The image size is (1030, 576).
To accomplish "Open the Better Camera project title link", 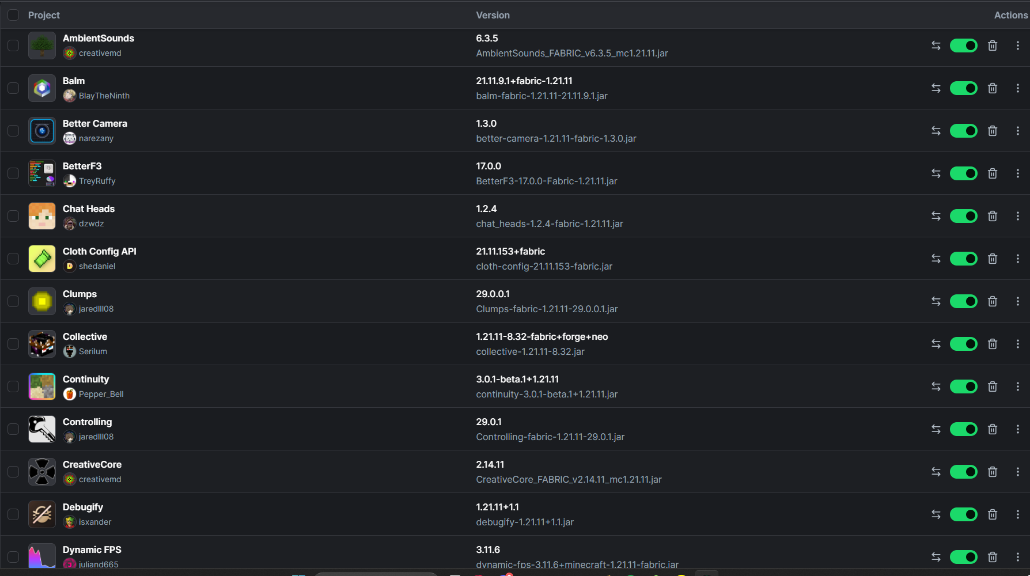I will (x=95, y=123).
